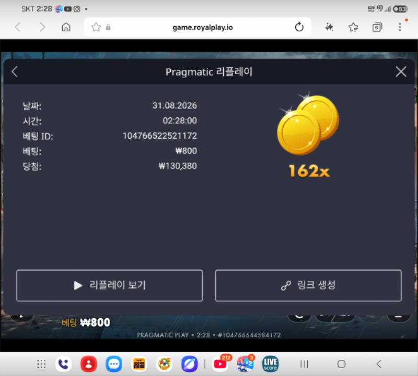Open the AI sparkle assistant icon

[329, 27]
